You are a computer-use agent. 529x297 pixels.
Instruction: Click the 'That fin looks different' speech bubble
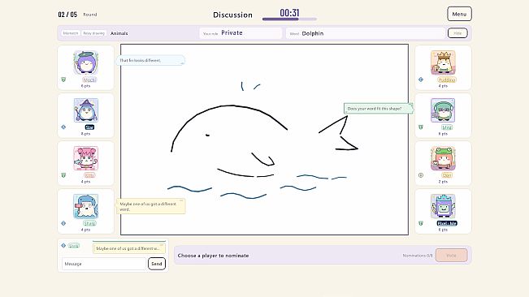coord(150,60)
